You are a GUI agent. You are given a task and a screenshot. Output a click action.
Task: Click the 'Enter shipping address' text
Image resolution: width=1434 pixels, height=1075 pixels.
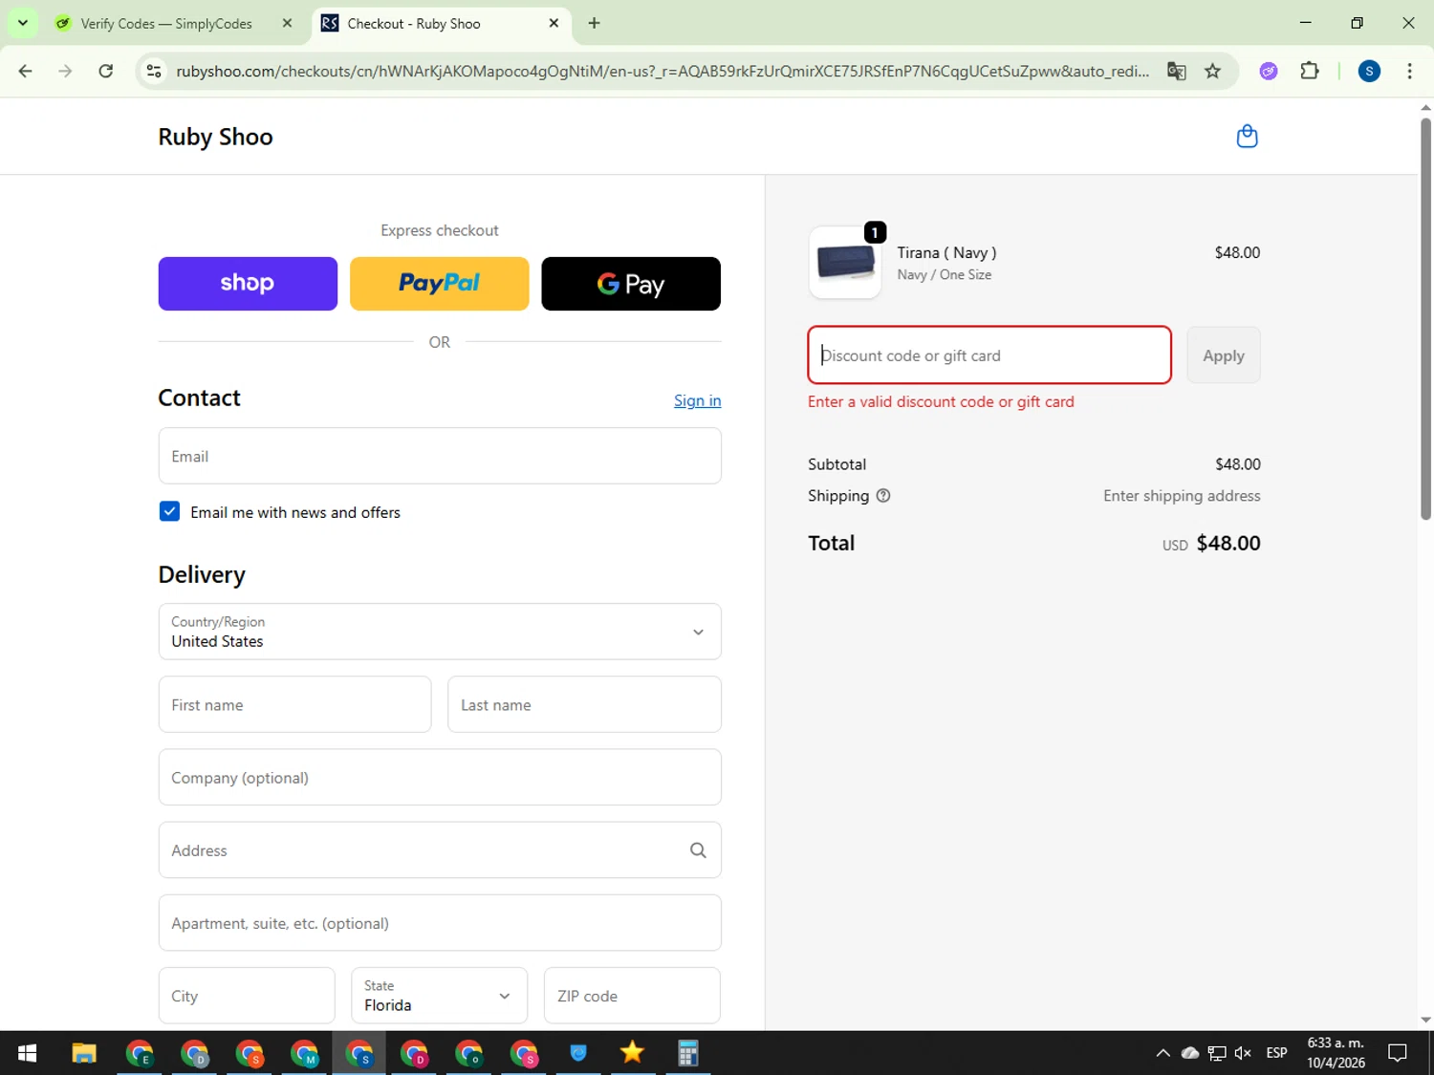click(1182, 495)
